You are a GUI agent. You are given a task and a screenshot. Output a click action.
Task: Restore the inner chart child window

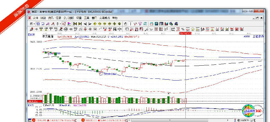click(257, 18)
